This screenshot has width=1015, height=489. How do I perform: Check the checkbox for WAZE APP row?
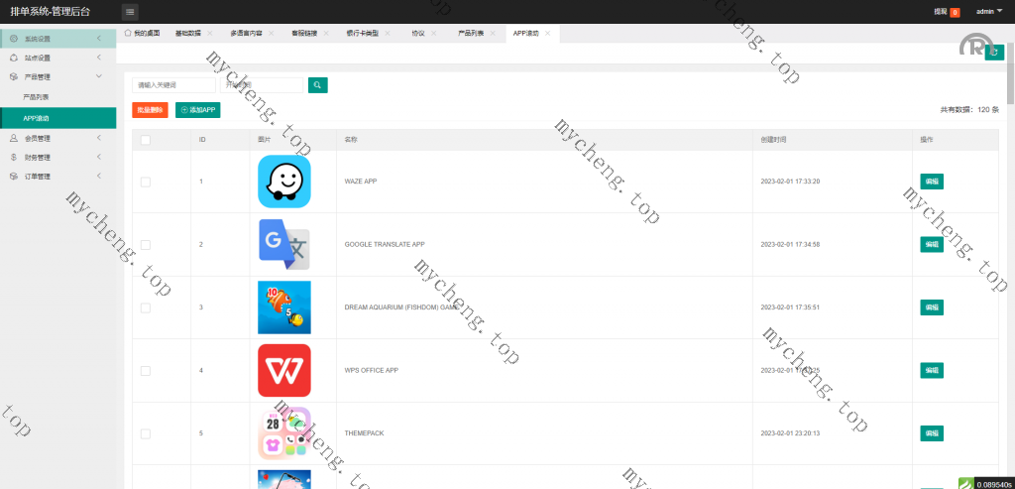click(x=146, y=182)
